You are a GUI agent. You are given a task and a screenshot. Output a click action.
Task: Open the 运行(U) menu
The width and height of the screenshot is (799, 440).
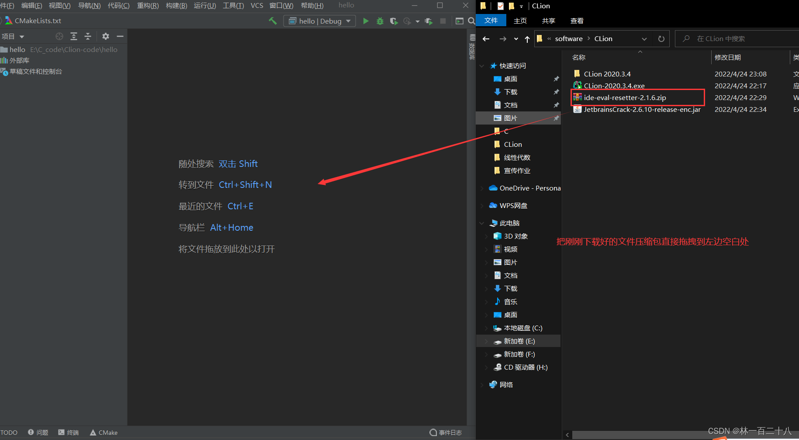[x=205, y=5]
